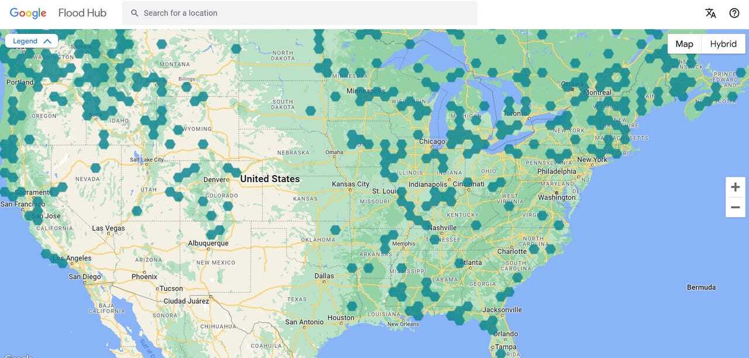The height and width of the screenshot is (358, 749).
Task: Click the Chicago city label
Action: [x=432, y=142]
